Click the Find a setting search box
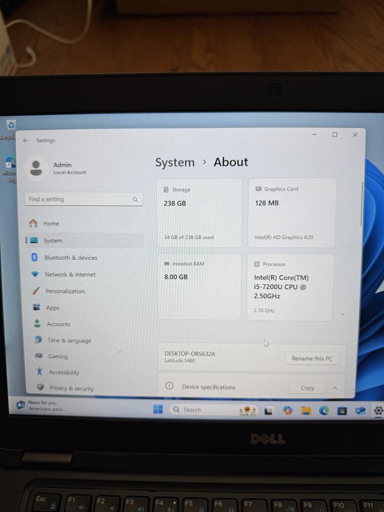The width and height of the screenshot is (384, 512). (83, 199)
